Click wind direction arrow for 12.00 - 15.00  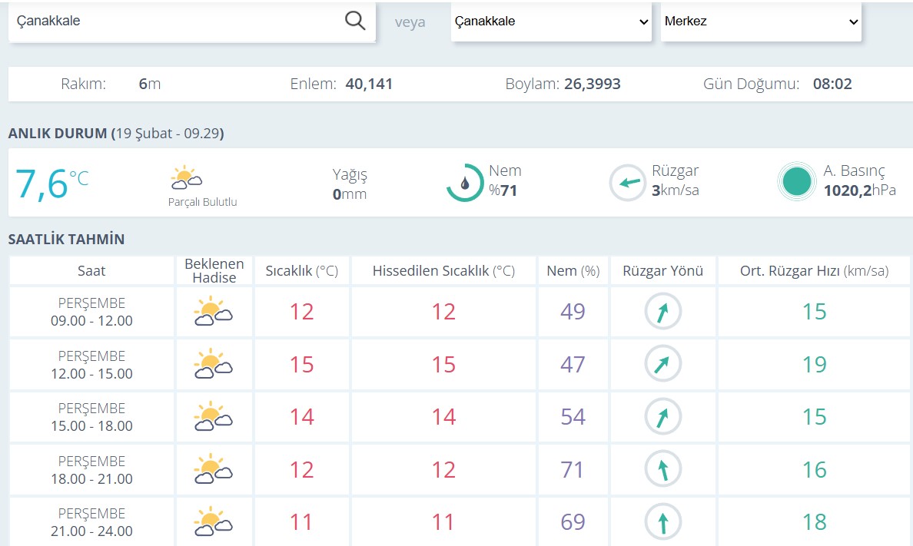[662, 364]
